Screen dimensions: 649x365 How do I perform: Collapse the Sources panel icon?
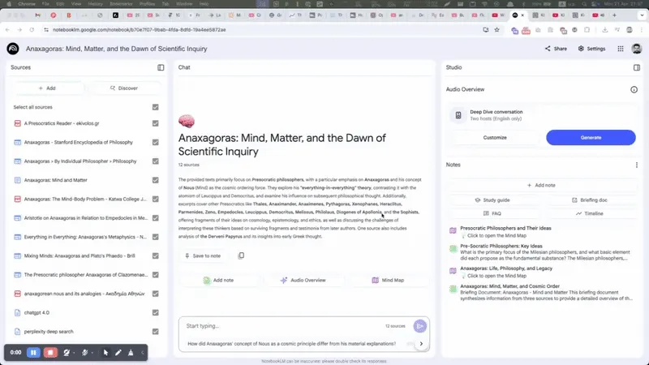[161, 67]
